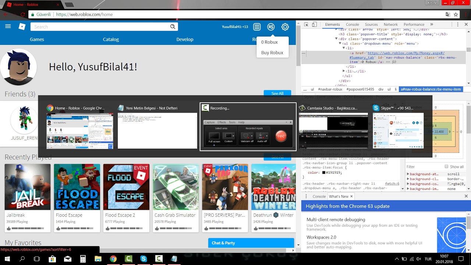Open the Jailbreak game thumbnail
This screenshot has width=471, height=265.
(28, 187)
